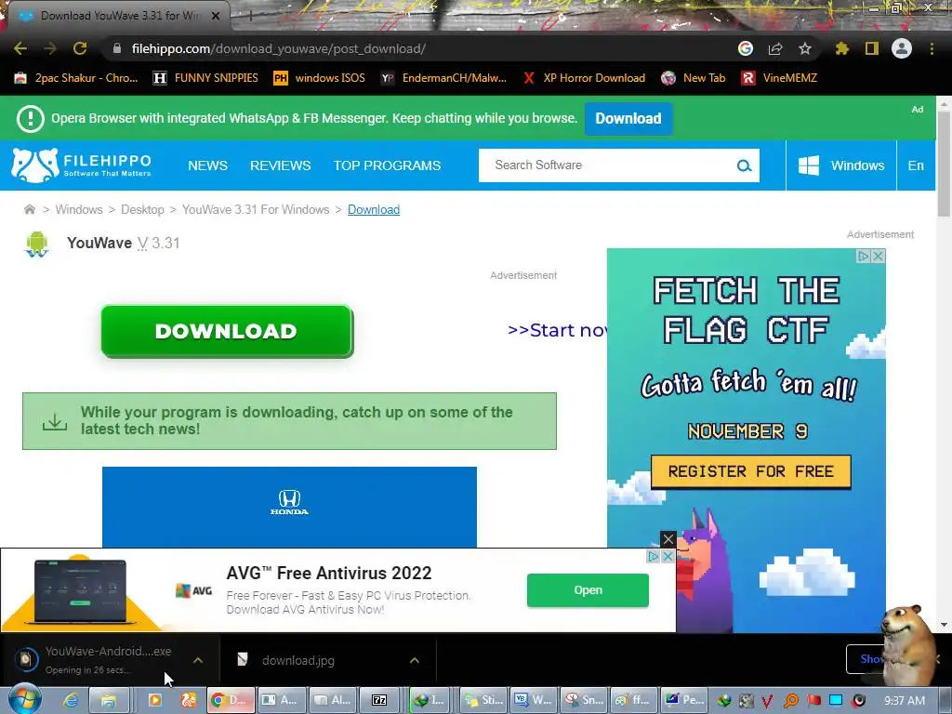Open the NEWS menu item
The image size is (952, 714).
pos(207,165)
